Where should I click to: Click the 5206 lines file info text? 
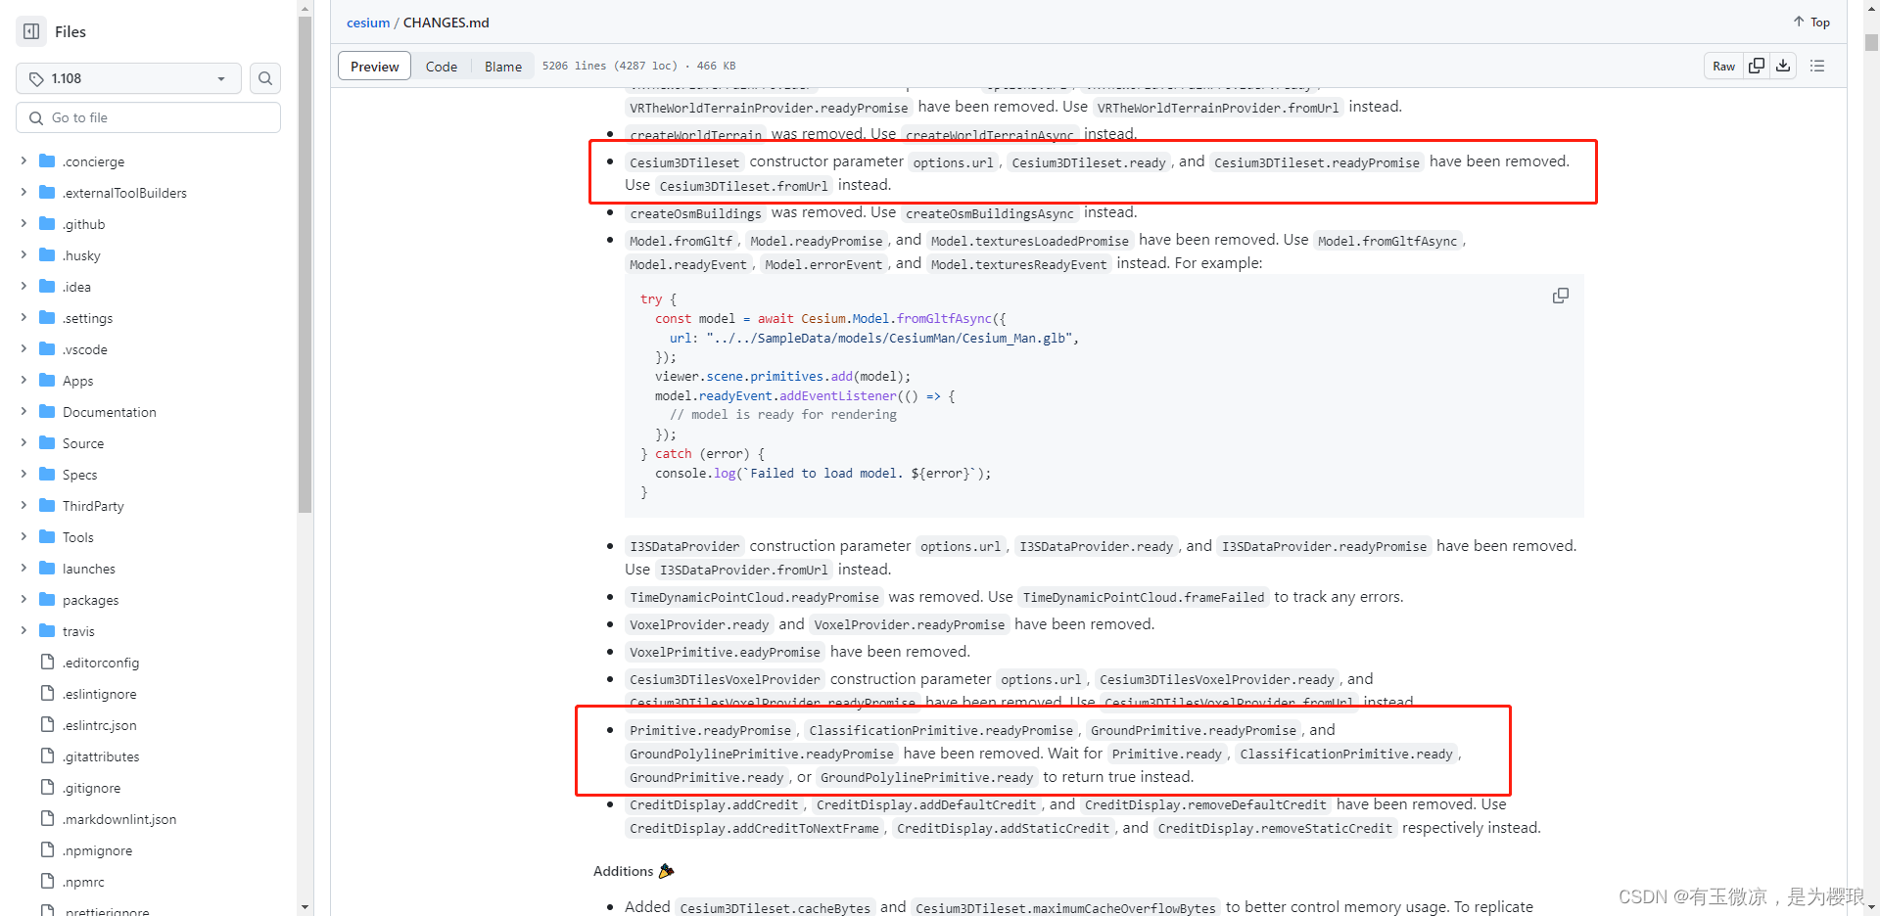click(x=639, y=67)
